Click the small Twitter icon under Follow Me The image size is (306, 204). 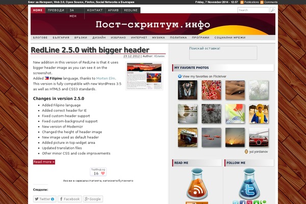235,202
